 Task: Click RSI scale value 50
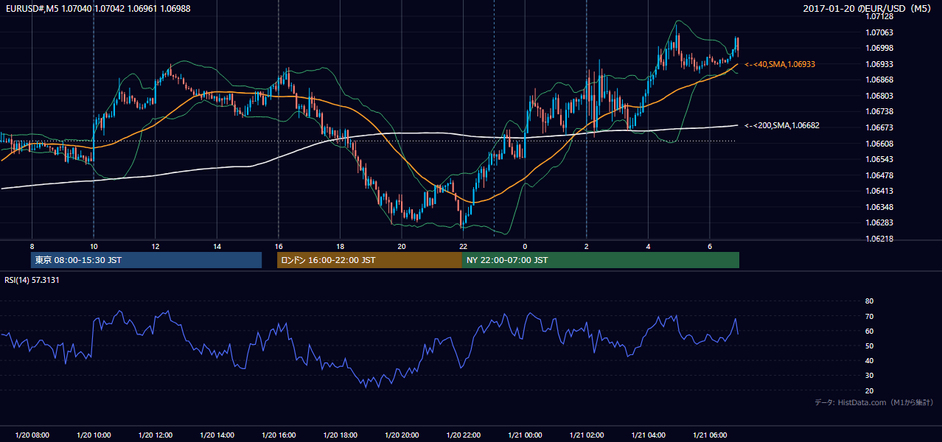click(x=870, y=345)
